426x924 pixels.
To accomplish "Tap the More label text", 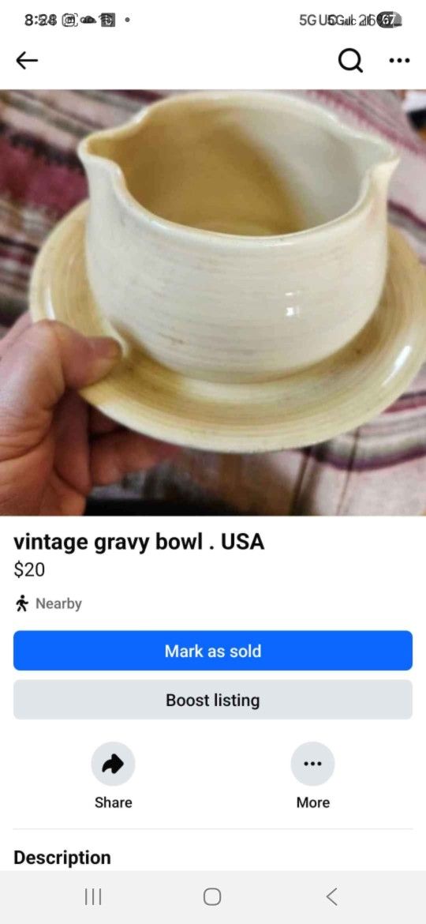I will tap(313, 802).
